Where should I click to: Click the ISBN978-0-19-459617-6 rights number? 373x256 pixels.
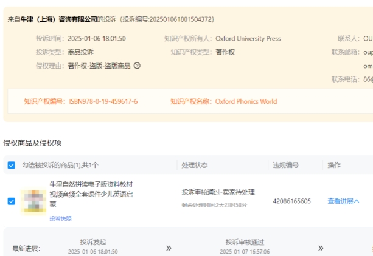pyautogui.click(x=103, y=101)
